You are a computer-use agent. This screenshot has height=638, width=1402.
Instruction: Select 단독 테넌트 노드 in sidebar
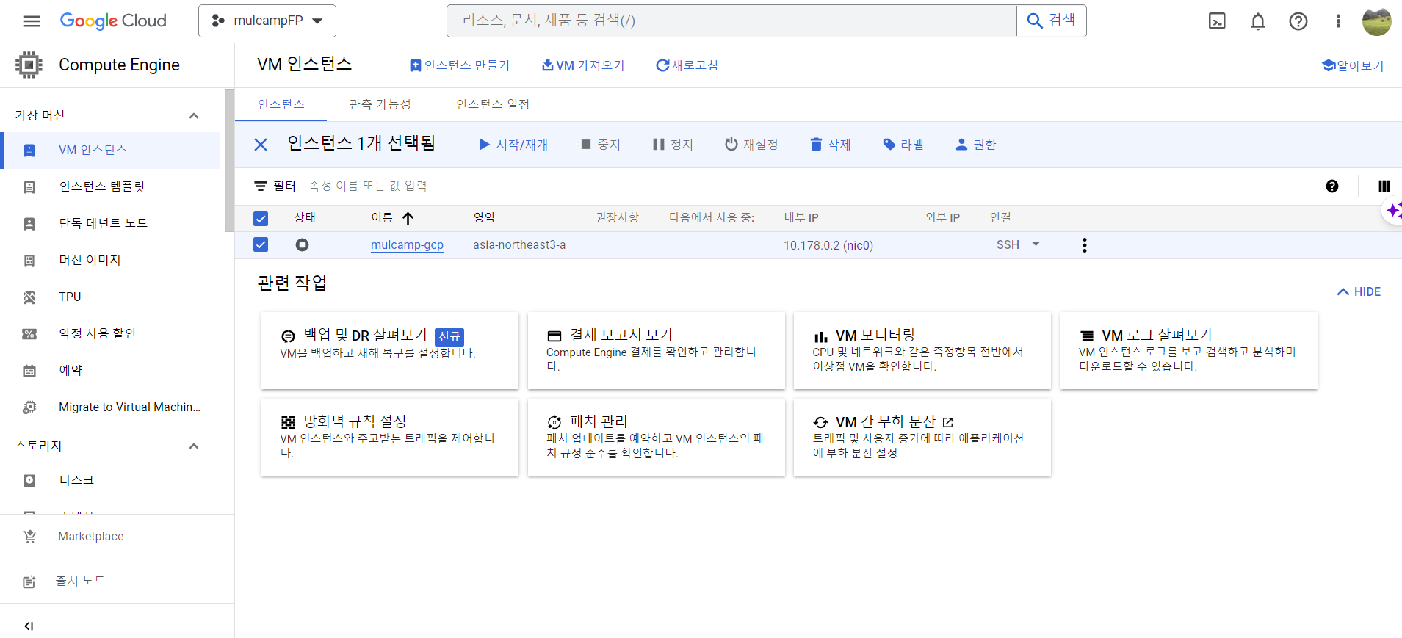click(110, 224)
